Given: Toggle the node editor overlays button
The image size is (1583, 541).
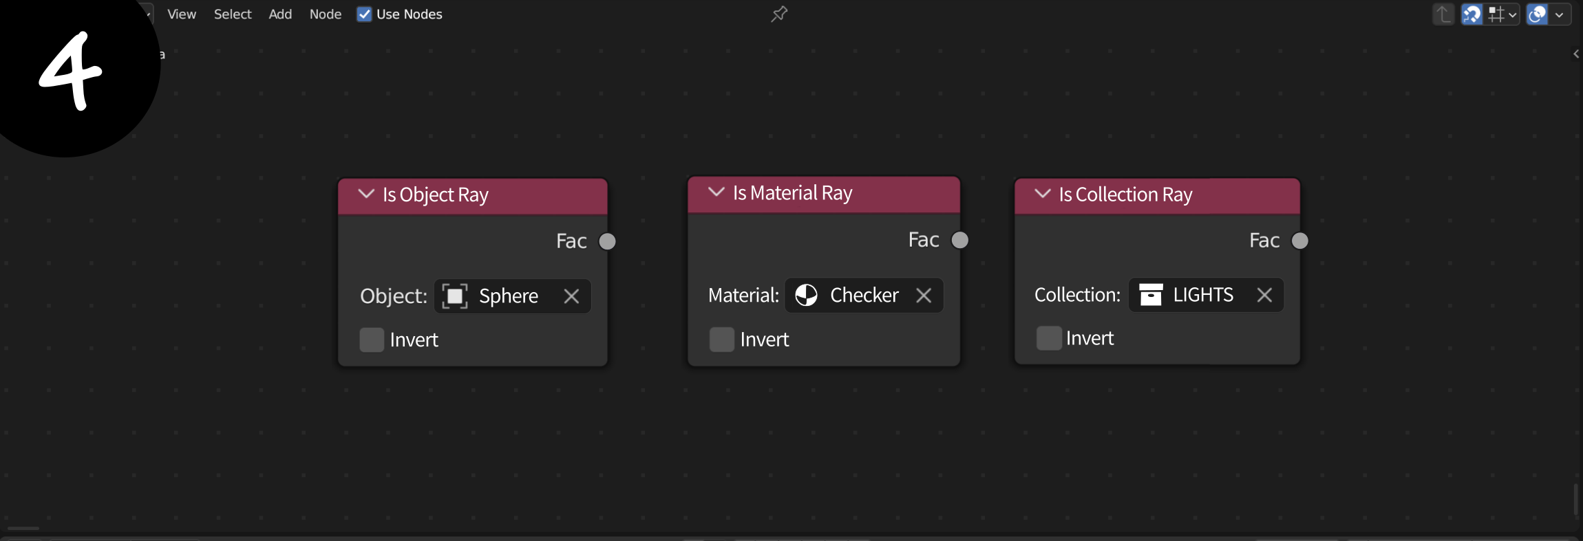Looking at the screenshot, I should [x=1537, y=14].
